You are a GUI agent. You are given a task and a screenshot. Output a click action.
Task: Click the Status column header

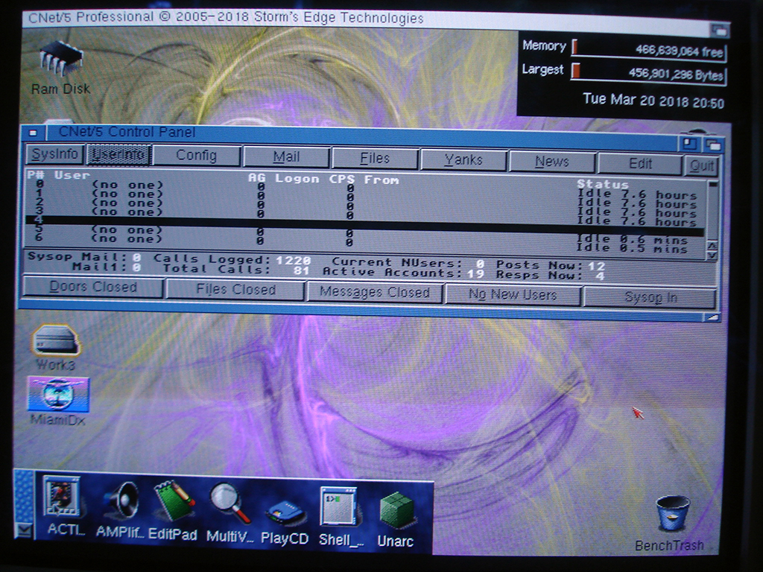603,185
